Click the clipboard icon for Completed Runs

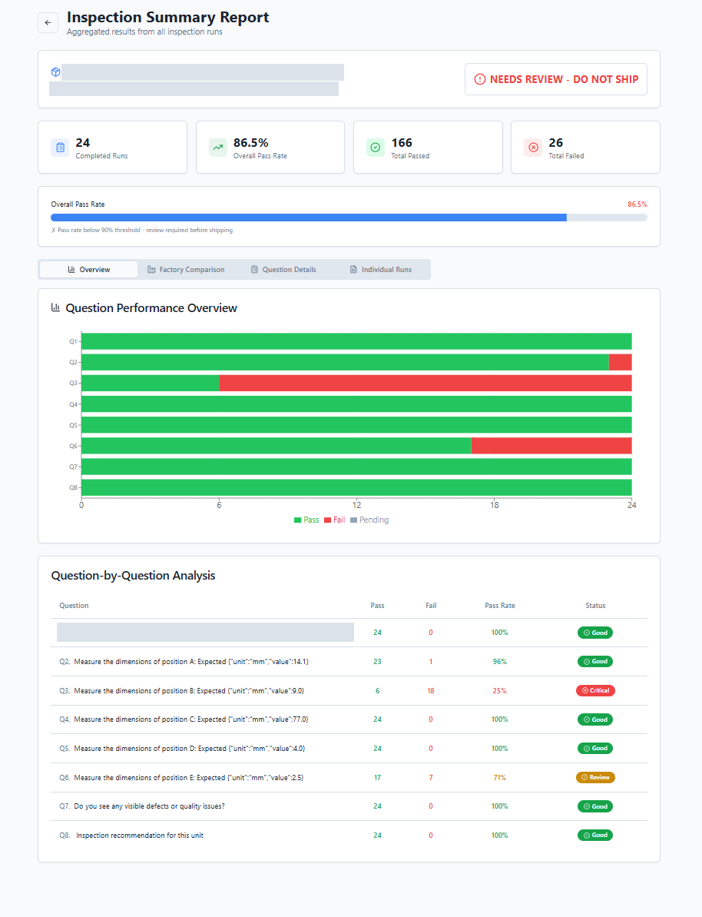(x=60, y=148)
